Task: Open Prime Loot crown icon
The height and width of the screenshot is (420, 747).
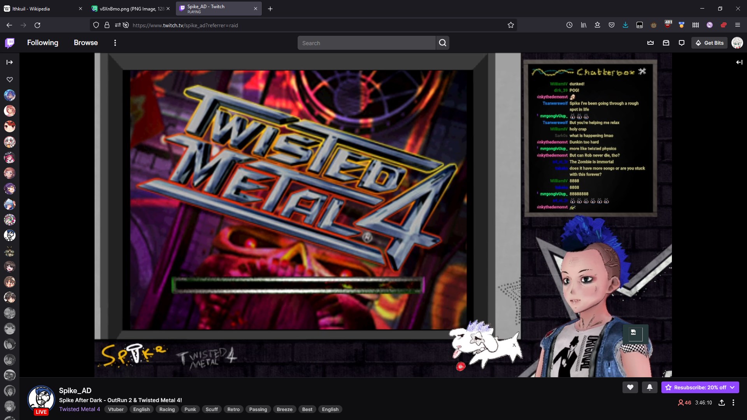Action: (x=651, y=43)
